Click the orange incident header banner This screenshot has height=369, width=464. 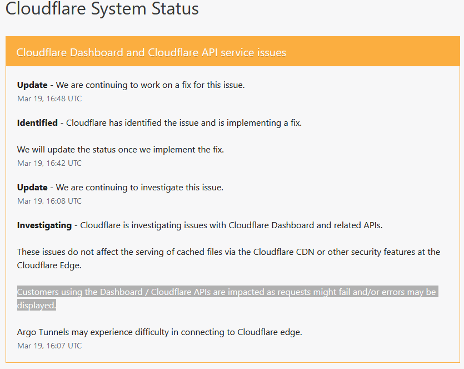(x=233, y=51)
